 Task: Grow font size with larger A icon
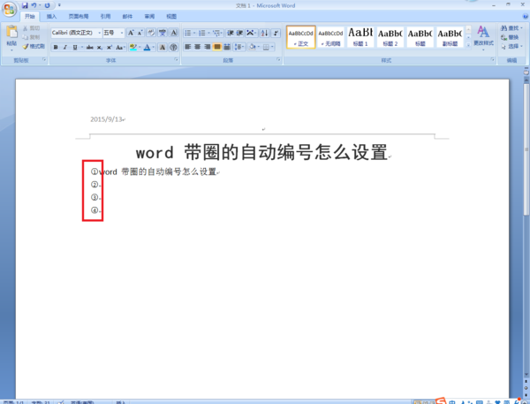point(131,33)
